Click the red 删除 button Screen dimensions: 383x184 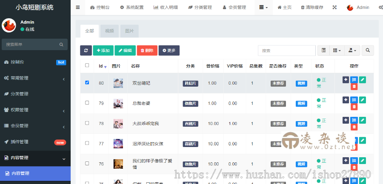pos(147,51)
